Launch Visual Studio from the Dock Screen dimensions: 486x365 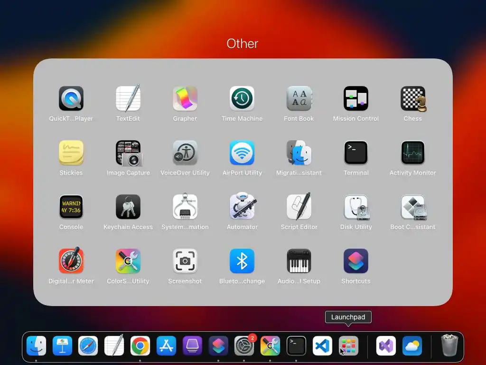pyautogui.click(x=386, y=346)
